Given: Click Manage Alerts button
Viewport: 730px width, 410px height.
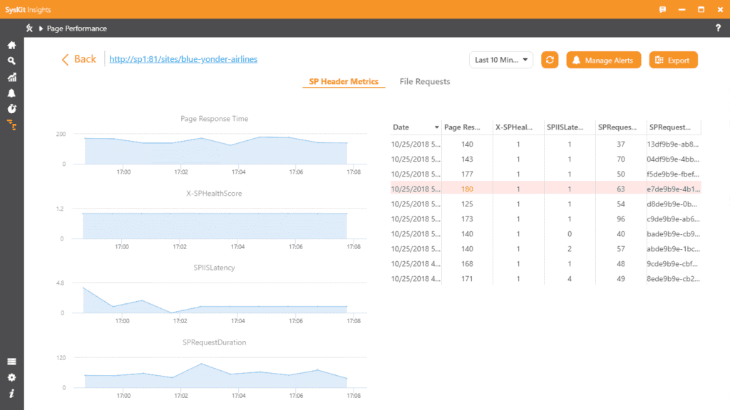Looking at the screenshot, I should (603, 60).
